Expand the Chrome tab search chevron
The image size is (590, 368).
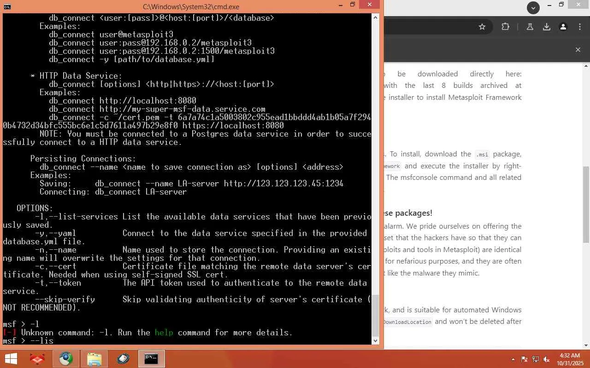[533, 7]
